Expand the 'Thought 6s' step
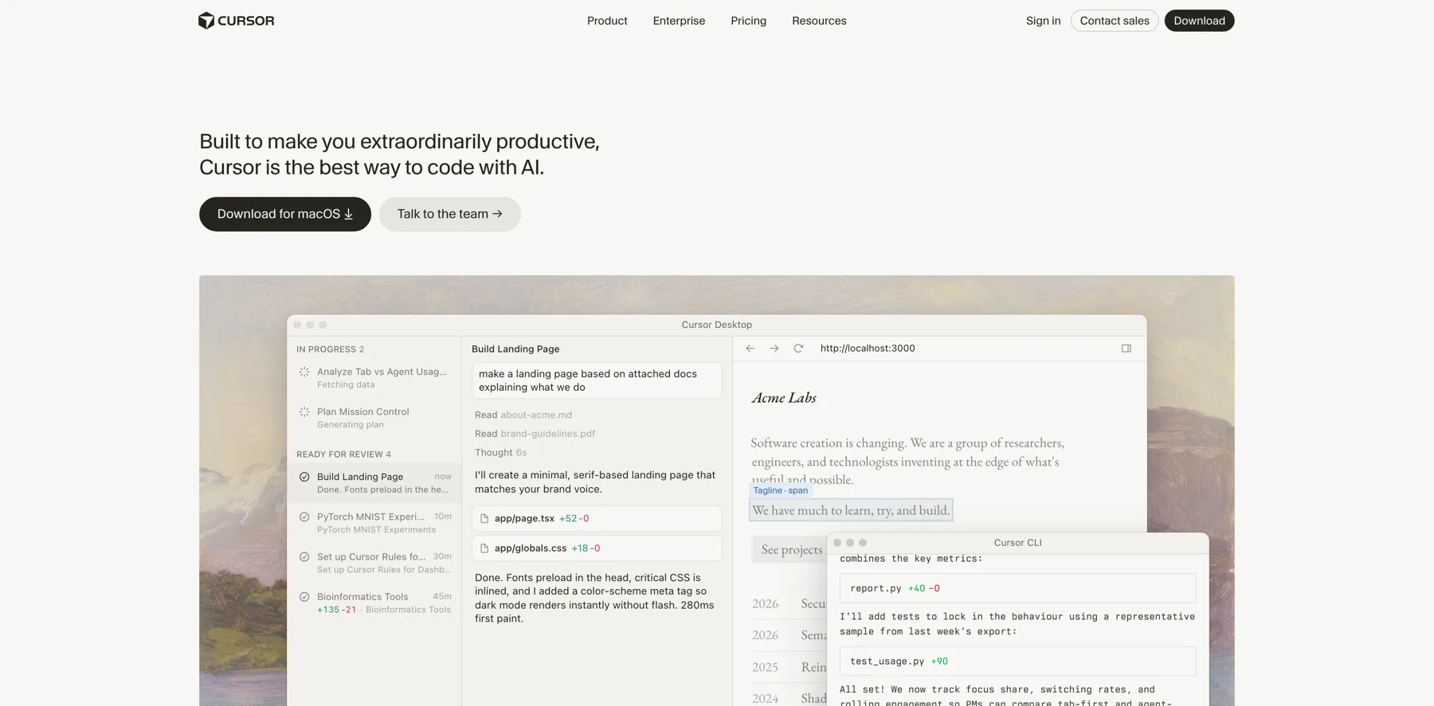1434x706 pixels. coord(500,453)
